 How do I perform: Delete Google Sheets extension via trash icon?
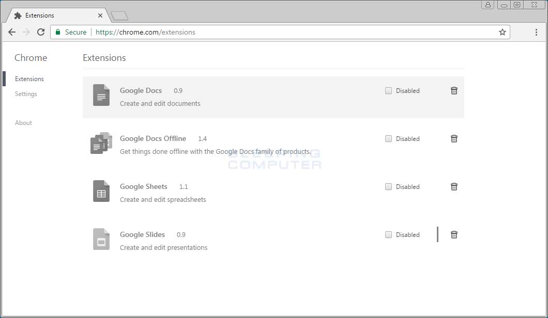(454, 187)
